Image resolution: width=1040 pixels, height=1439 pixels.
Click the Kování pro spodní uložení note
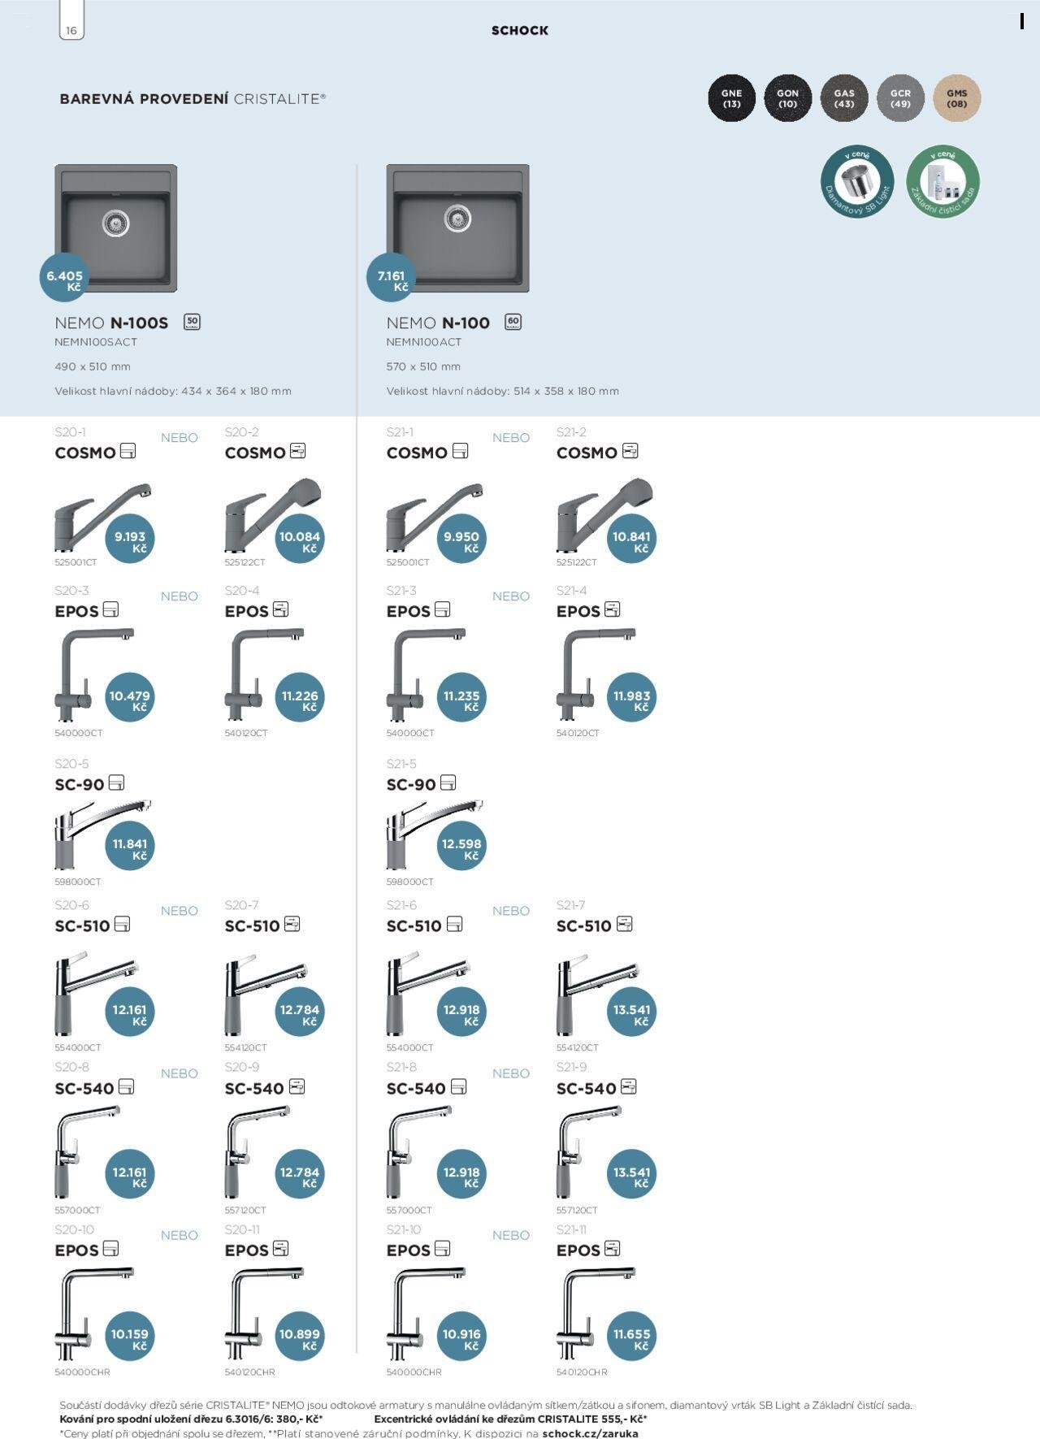click(191, 1419)
